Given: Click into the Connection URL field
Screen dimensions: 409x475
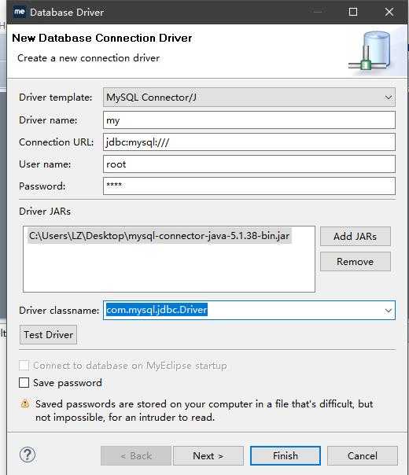Looking at the screenshot, I should 249,142.
